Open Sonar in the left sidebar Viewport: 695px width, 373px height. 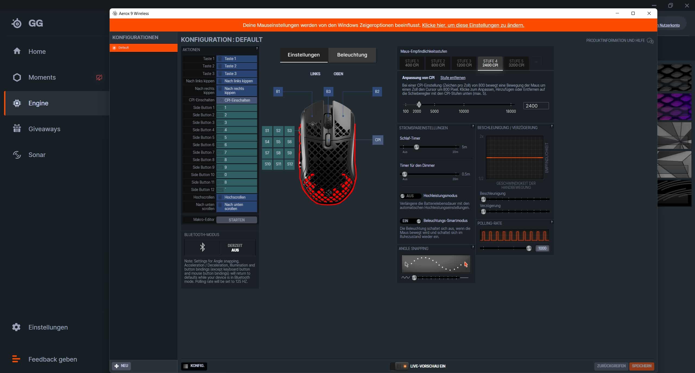click(37, 155)
